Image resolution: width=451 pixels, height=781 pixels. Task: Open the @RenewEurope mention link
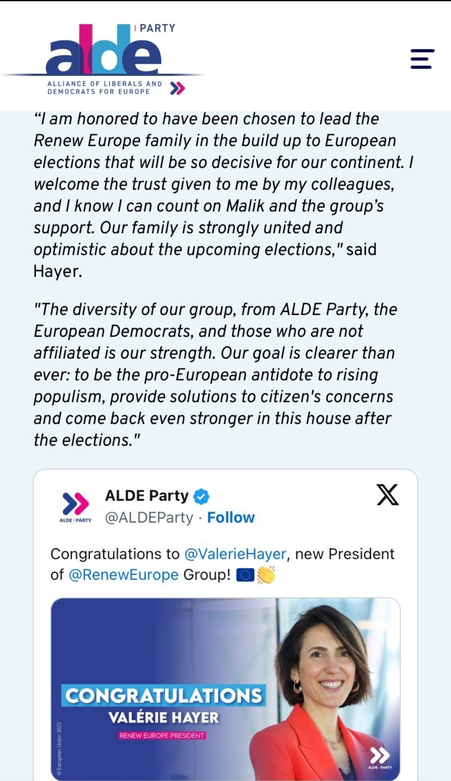coord(124,575)
